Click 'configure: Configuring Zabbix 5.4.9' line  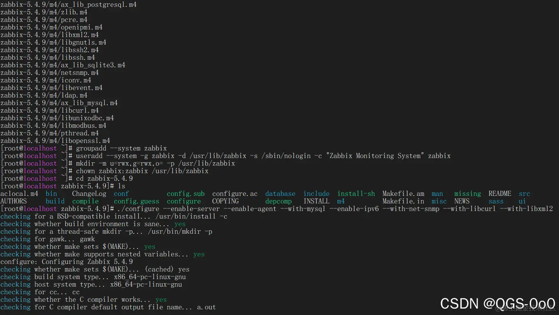click(x=67, y=262)
